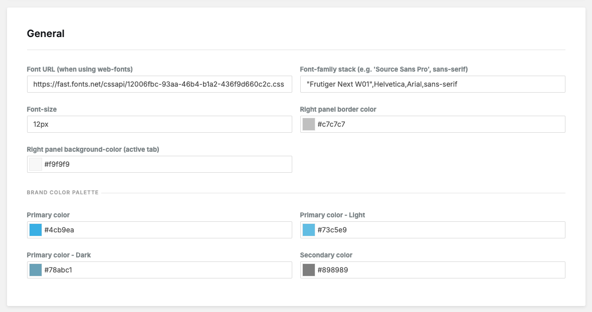
Task: Click the #4cb9ea hex text field
Action: [165, 230]
